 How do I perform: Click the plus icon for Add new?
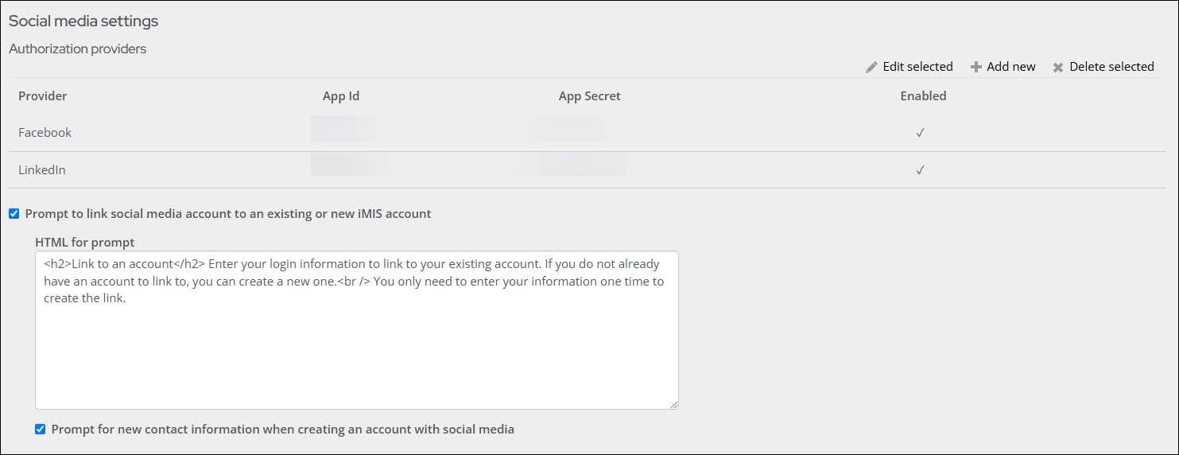pos(976,67)
